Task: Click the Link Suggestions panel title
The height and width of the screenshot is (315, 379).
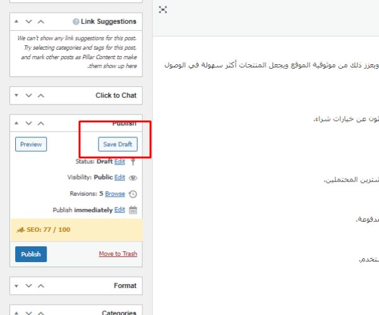Action: [109, 21]
